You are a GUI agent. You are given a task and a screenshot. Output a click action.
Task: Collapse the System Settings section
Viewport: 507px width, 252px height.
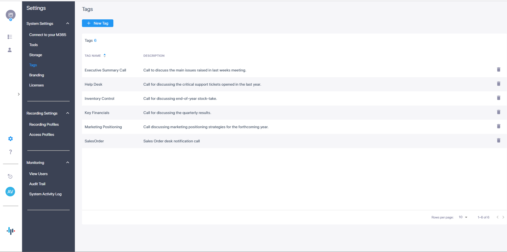(x=67, y=23)
